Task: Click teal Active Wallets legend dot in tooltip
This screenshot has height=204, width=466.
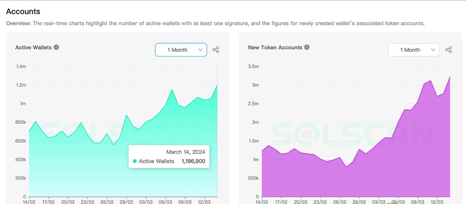Action: pyautogui.click(x=135, y=161)
